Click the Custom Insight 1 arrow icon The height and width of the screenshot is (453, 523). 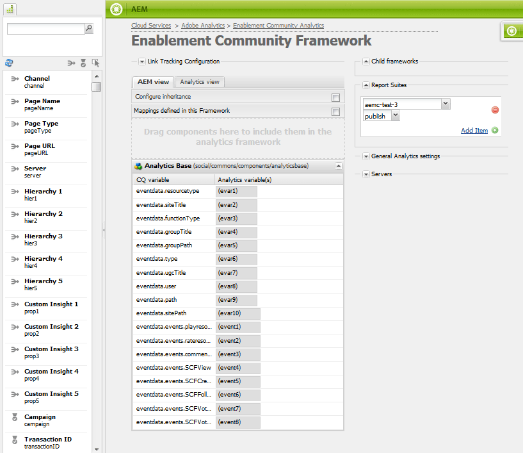15,304
